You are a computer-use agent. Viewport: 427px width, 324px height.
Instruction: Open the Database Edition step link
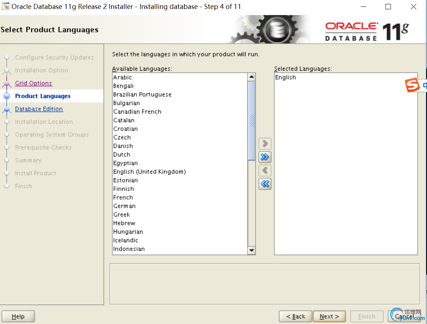pyautogui.click(x=39, y=109)
